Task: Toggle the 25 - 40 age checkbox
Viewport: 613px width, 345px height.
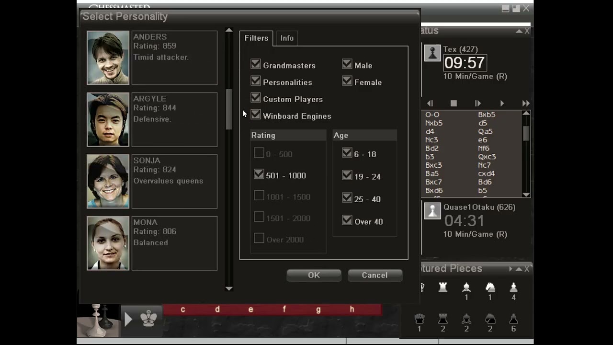Action: (x=347, y=198)
